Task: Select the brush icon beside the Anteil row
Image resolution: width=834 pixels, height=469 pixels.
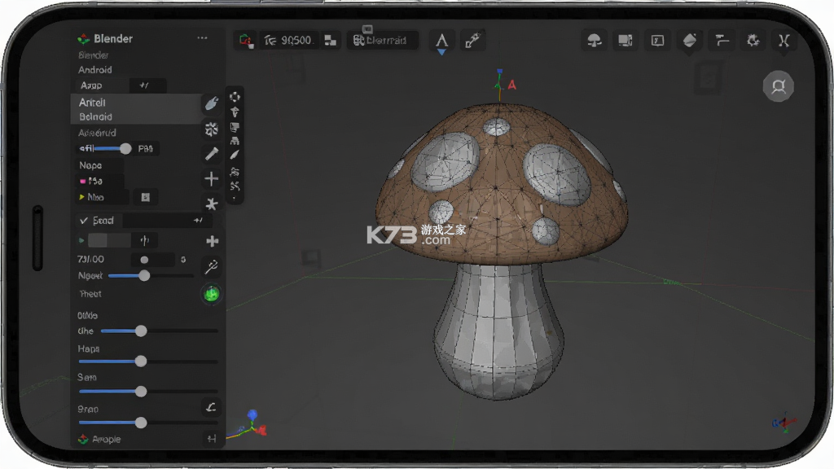Action: (211, 103)
